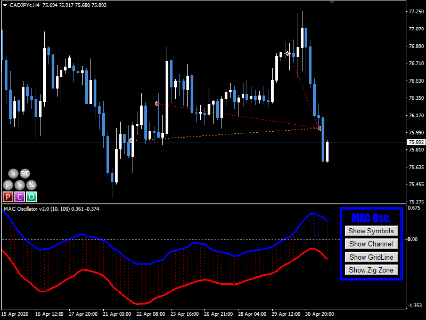The width and height of the screenshot is (426, 320).
Task: Click the oscillator 0.00 level label
Action: point(412,239)
